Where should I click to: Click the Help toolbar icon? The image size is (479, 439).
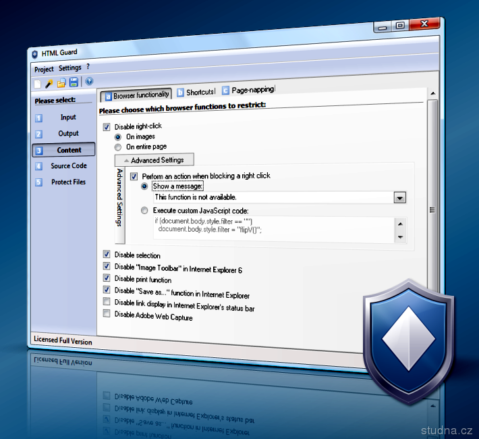click(x=89, y=81)
